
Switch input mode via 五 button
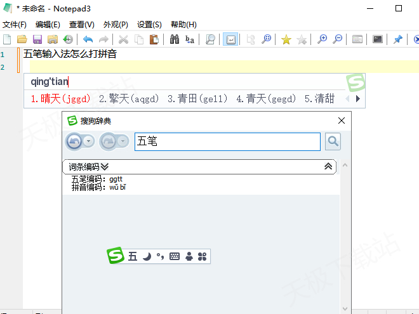(133, 257)
